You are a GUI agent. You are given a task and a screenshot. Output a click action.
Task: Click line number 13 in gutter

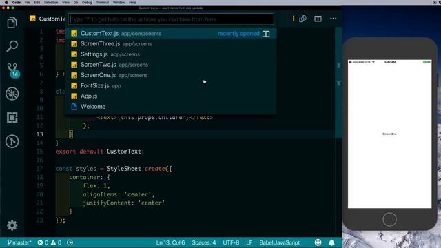[x=40, y=134]
